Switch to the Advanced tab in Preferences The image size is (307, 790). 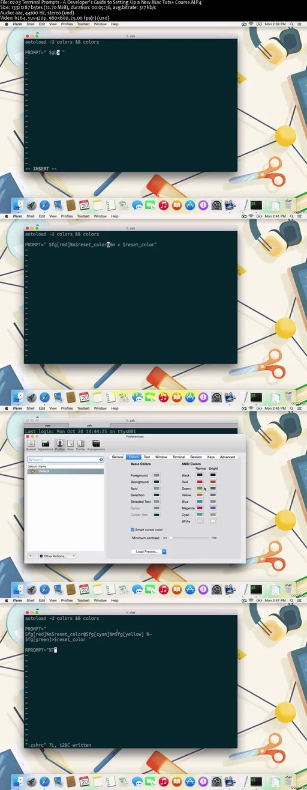point(227,457)
